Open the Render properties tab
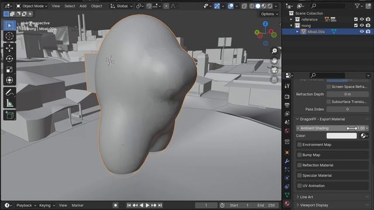The image size is (374, 210). tap(287, 96)
